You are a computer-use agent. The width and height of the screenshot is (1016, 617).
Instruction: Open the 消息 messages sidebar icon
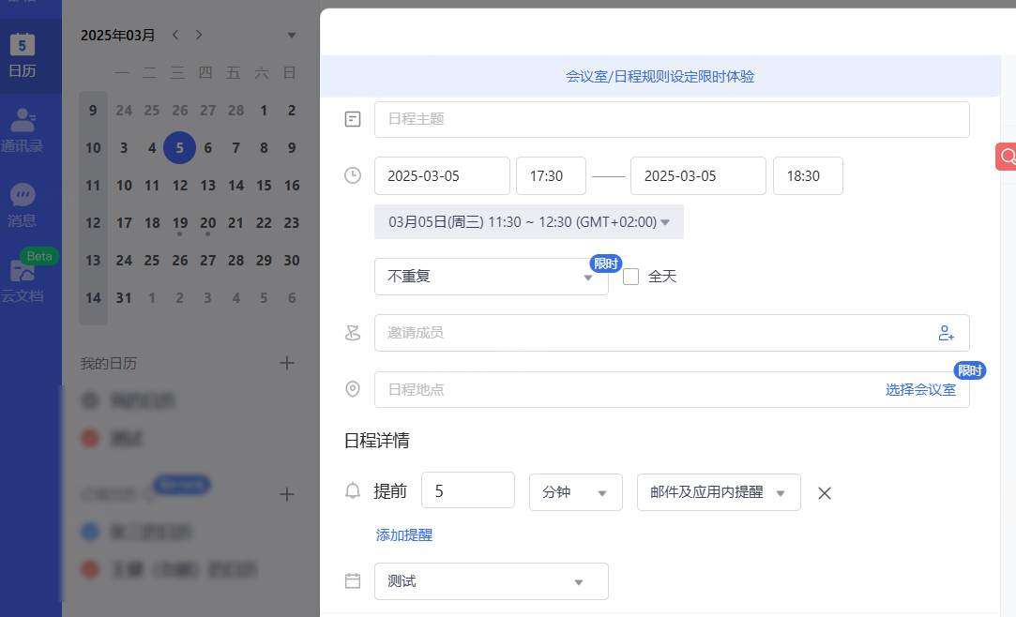[23, 205]
